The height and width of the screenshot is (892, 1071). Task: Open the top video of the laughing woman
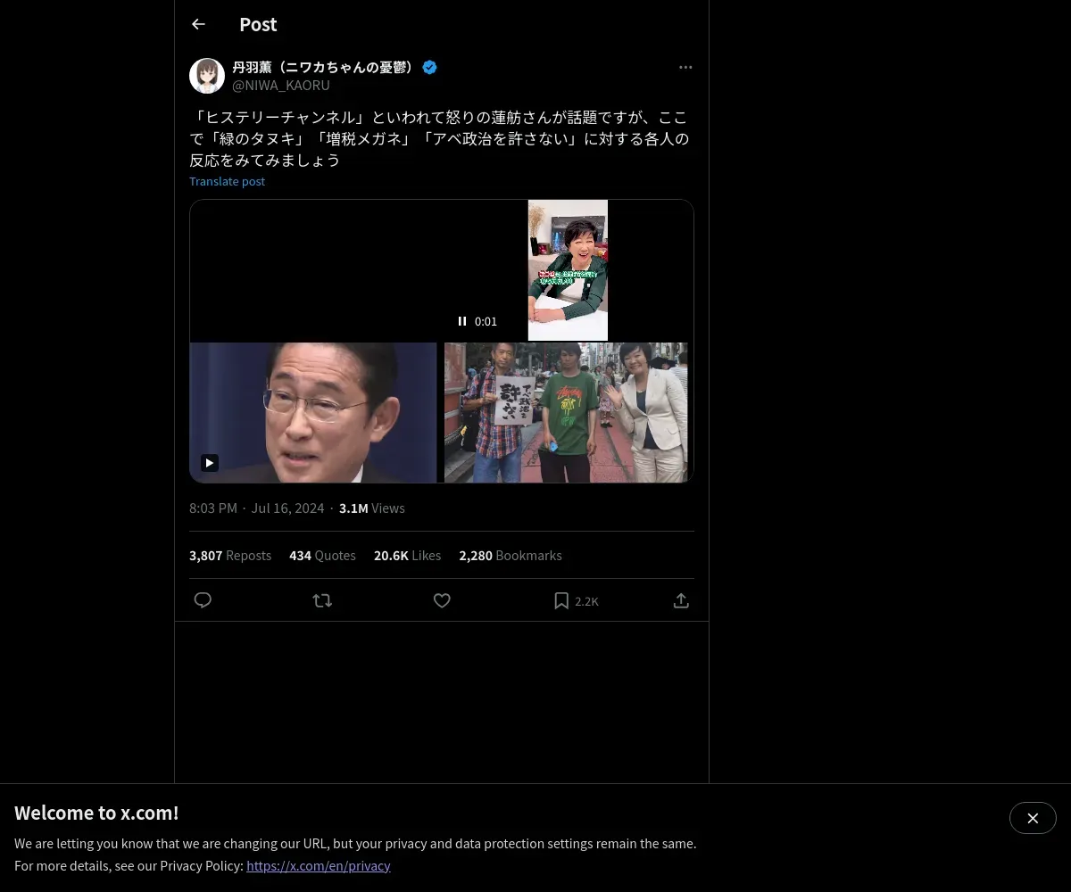point(568,269)
